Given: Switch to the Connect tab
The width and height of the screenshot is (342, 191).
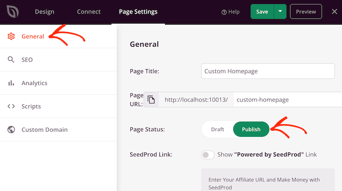Looking at the screenshot, I should pyautogui.click(x=89, y=12).
